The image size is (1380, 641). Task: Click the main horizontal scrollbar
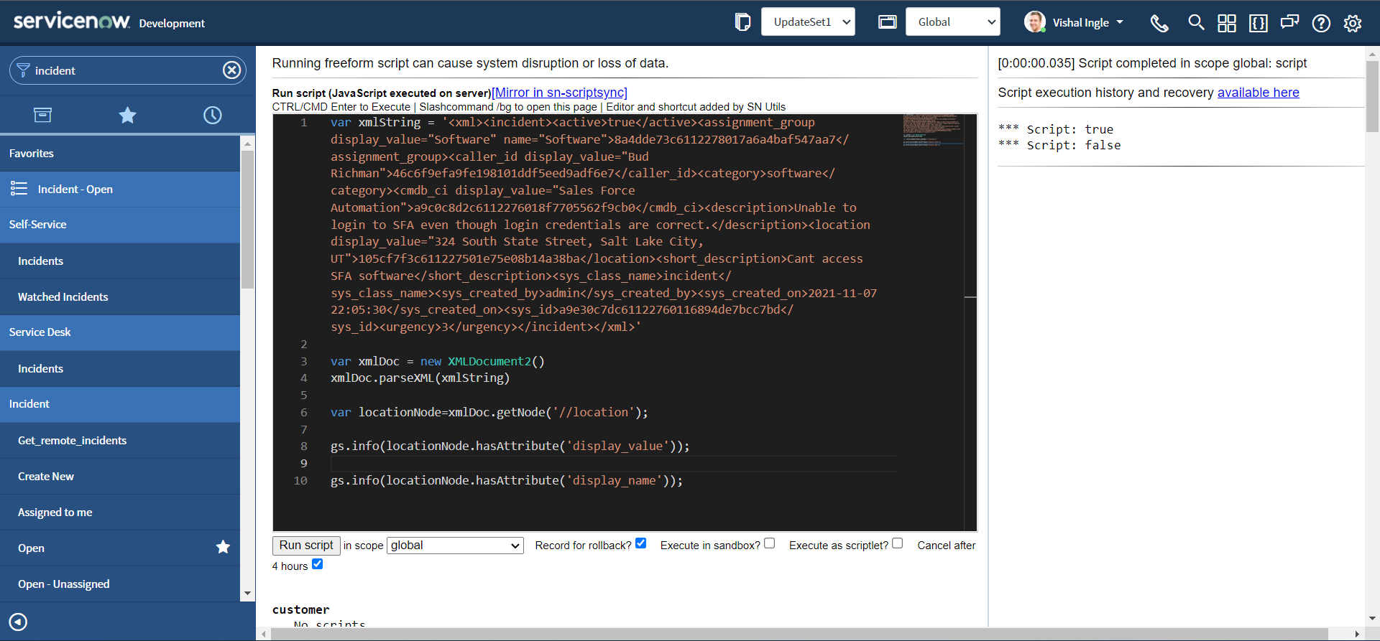click(x=799, y=634)
